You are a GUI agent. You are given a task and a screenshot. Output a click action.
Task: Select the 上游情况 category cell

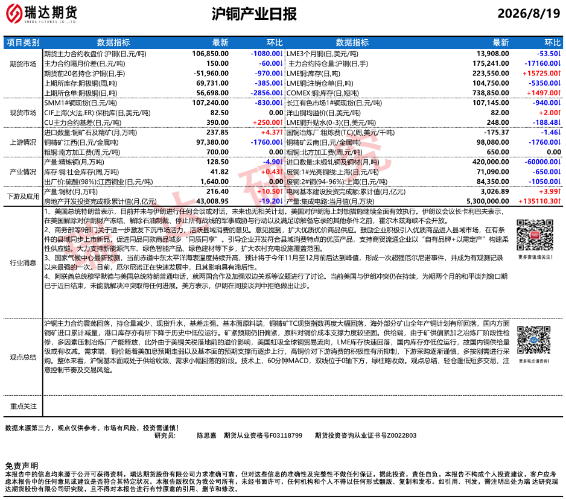click(23, 142)
